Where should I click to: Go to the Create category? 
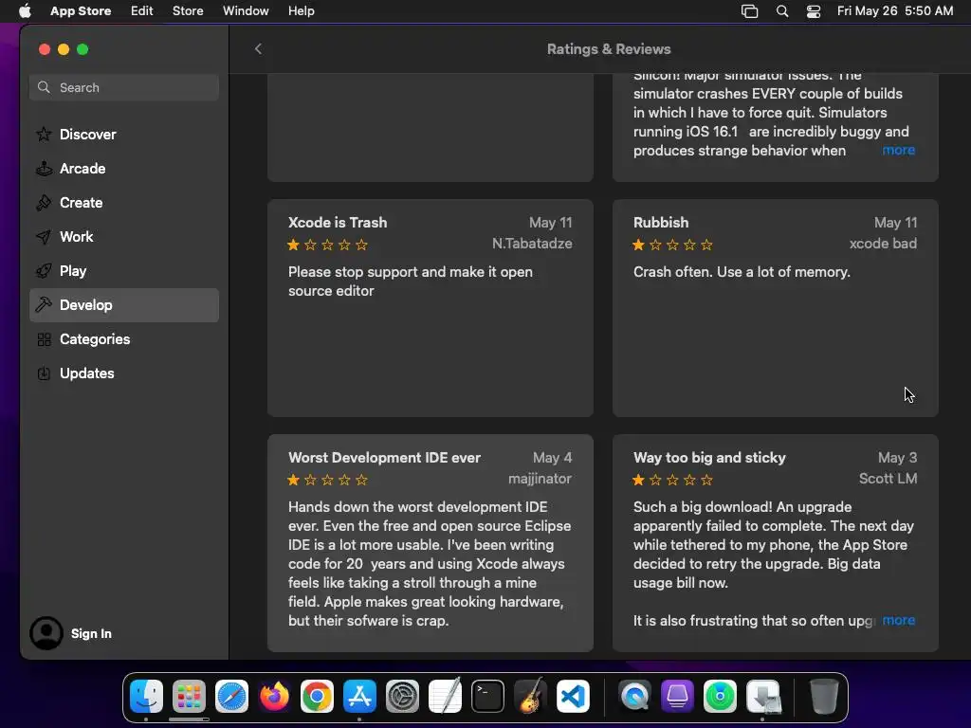pyautogui.click(x=124, y=203)
